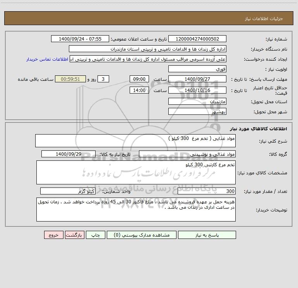This screenshot has width=298, height=288.
Task: Click the buyer organization name field
Action: 147,49
